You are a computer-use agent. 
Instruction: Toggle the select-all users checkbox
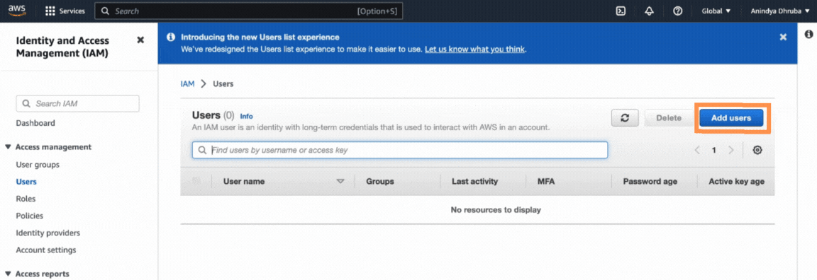[x=196, y=181]
